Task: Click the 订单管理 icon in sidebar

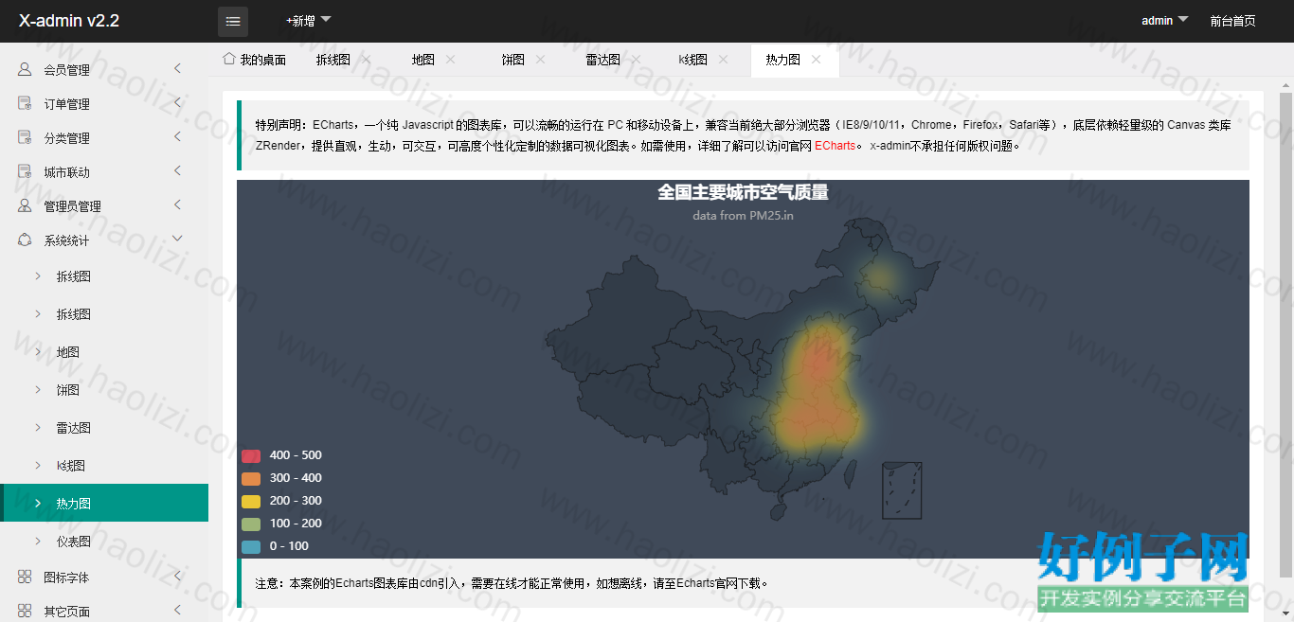Action: coord(25,103)
